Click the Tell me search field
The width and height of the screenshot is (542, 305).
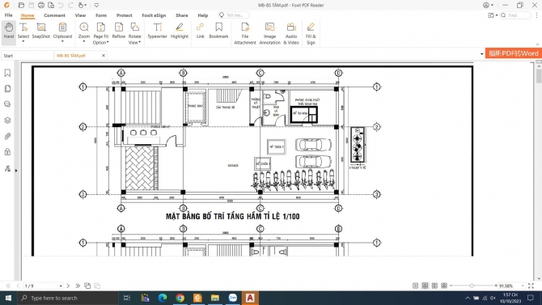[x=234, y=15]
